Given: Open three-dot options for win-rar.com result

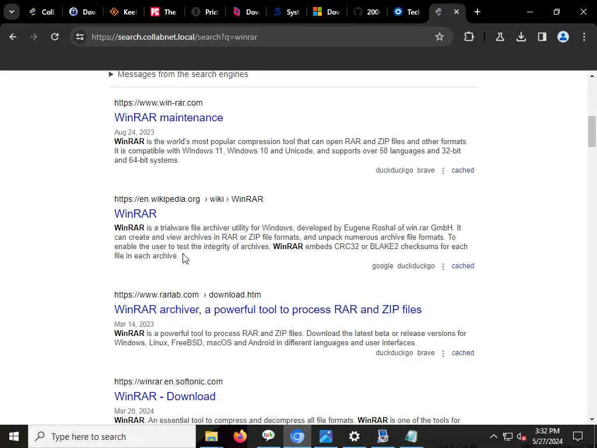Looking at the screenshot, I should 443,171.
